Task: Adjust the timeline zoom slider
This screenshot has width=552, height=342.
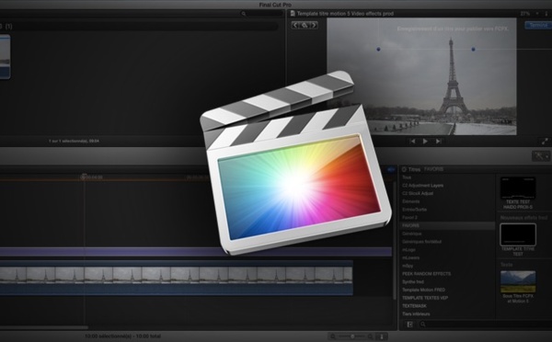Action: click(x=352, y=336)
